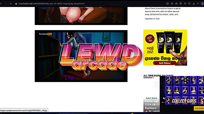Click the Adult Game category label
Viewport: 204px width, 114px height.
[x=152, y=98]
